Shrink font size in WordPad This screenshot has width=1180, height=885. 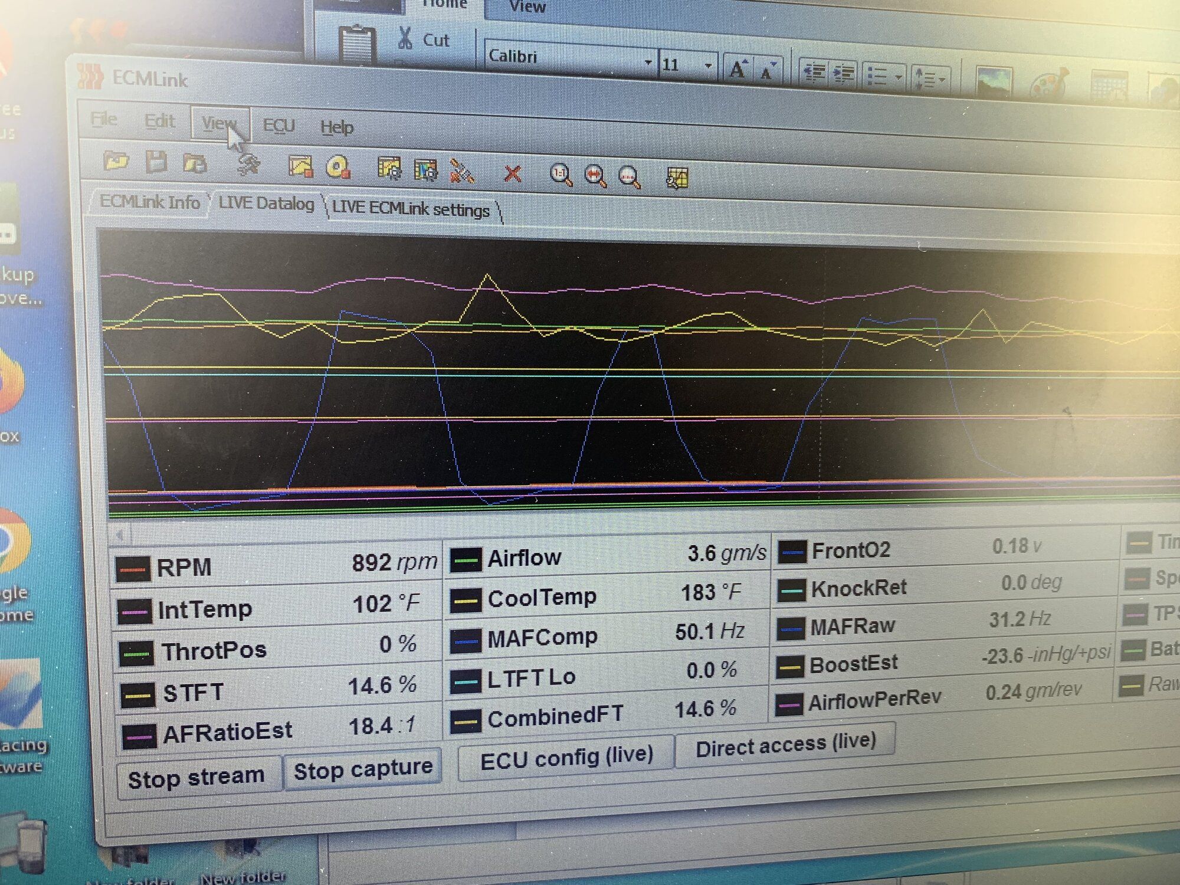pyautogui.click(x=769, y=71)
